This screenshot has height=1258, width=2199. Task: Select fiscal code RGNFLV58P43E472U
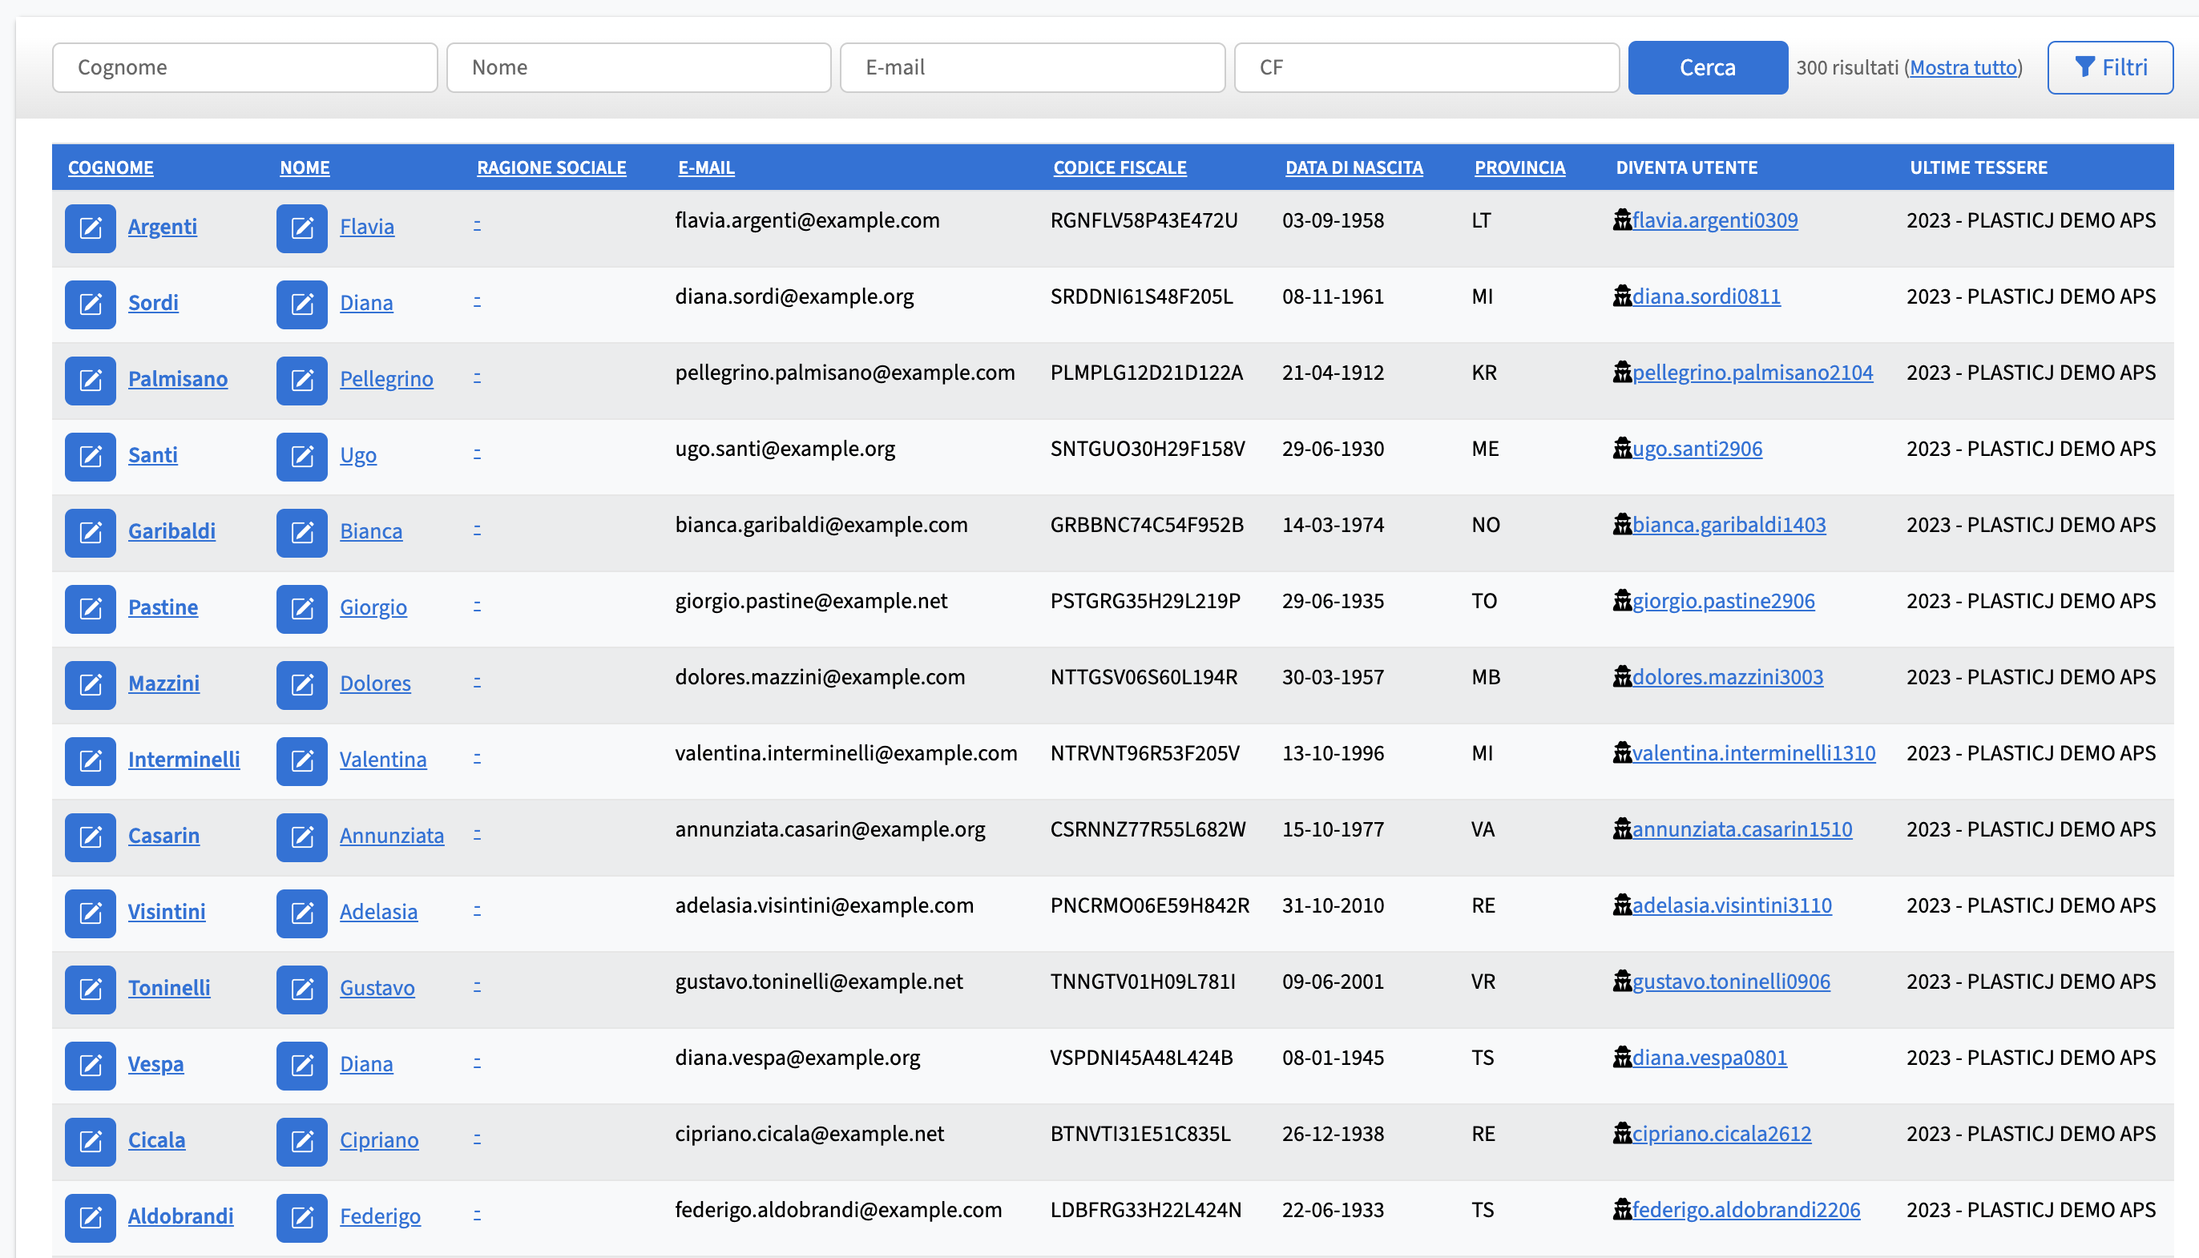click(1144, 220)
